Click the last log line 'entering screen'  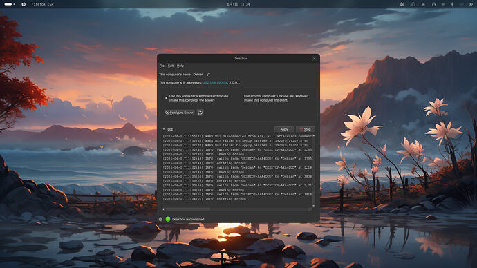coord(205,199)
